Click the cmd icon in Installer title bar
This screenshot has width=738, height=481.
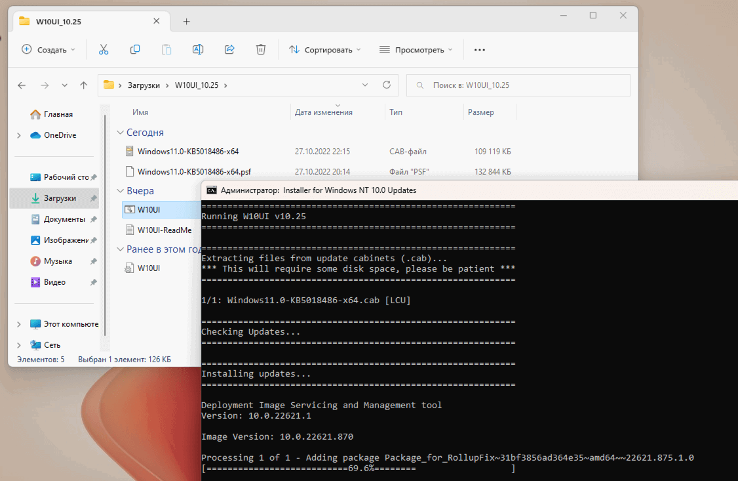point(212,190)
